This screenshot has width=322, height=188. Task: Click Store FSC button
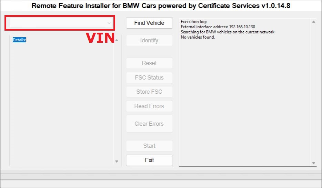point(149,92)
